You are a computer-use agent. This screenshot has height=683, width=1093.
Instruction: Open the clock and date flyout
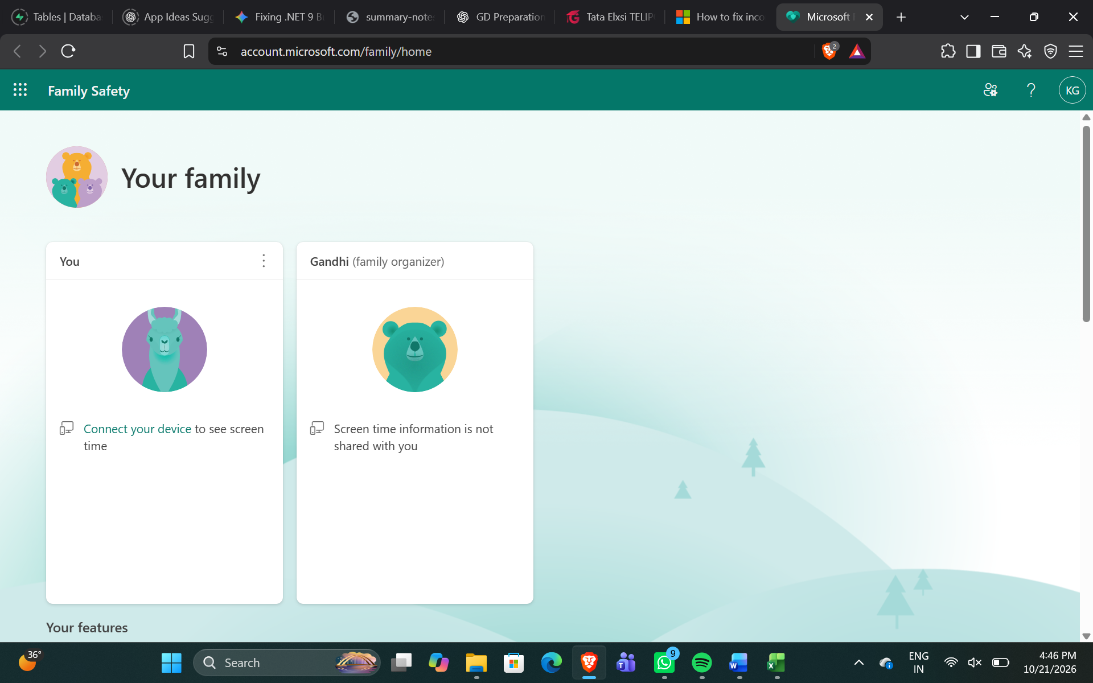1050,663
